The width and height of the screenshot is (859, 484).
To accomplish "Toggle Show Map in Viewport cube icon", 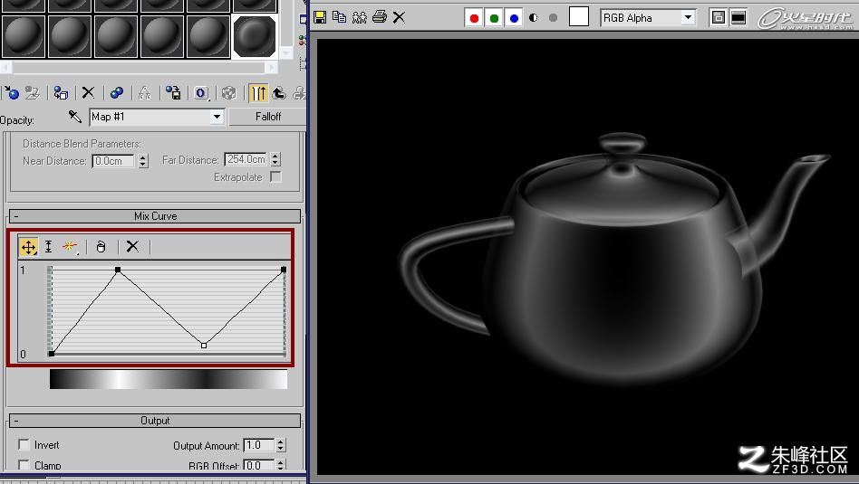I will click(229, 93).
